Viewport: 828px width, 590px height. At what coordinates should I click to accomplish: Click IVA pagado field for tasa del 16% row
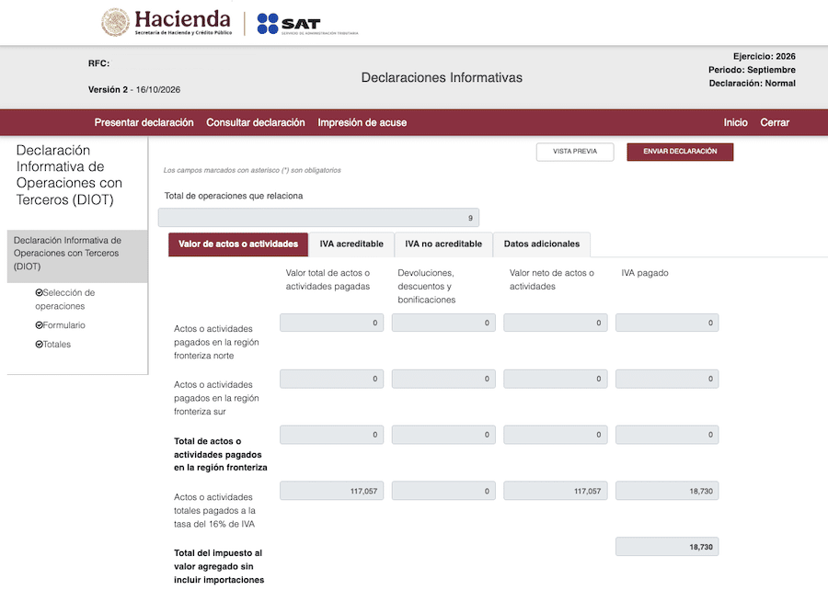pos(667,491)
